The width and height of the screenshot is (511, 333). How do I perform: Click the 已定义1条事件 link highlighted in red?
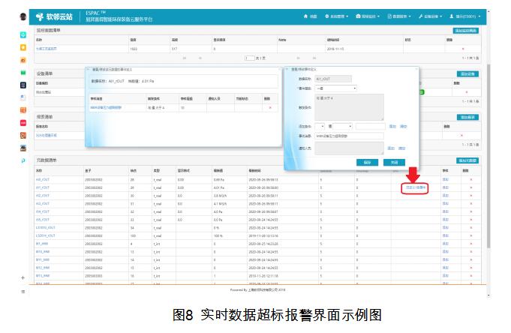click(415, 187)
